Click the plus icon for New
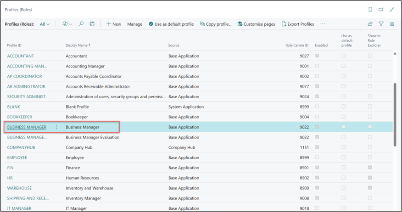This screenshot has height=212, width=402. point(109,24)
